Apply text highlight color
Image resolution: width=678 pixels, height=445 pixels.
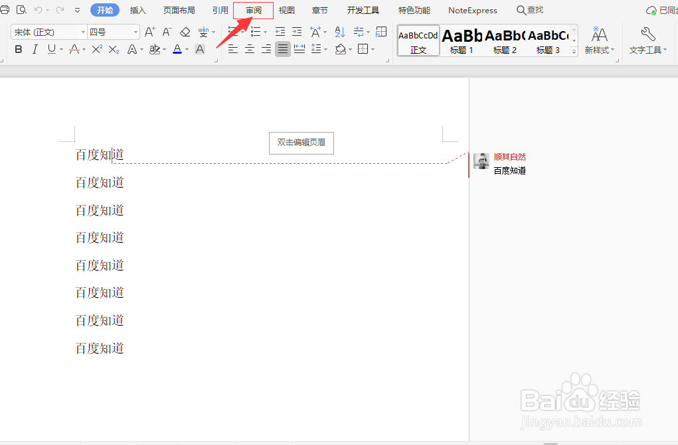[x=154, y=49]
